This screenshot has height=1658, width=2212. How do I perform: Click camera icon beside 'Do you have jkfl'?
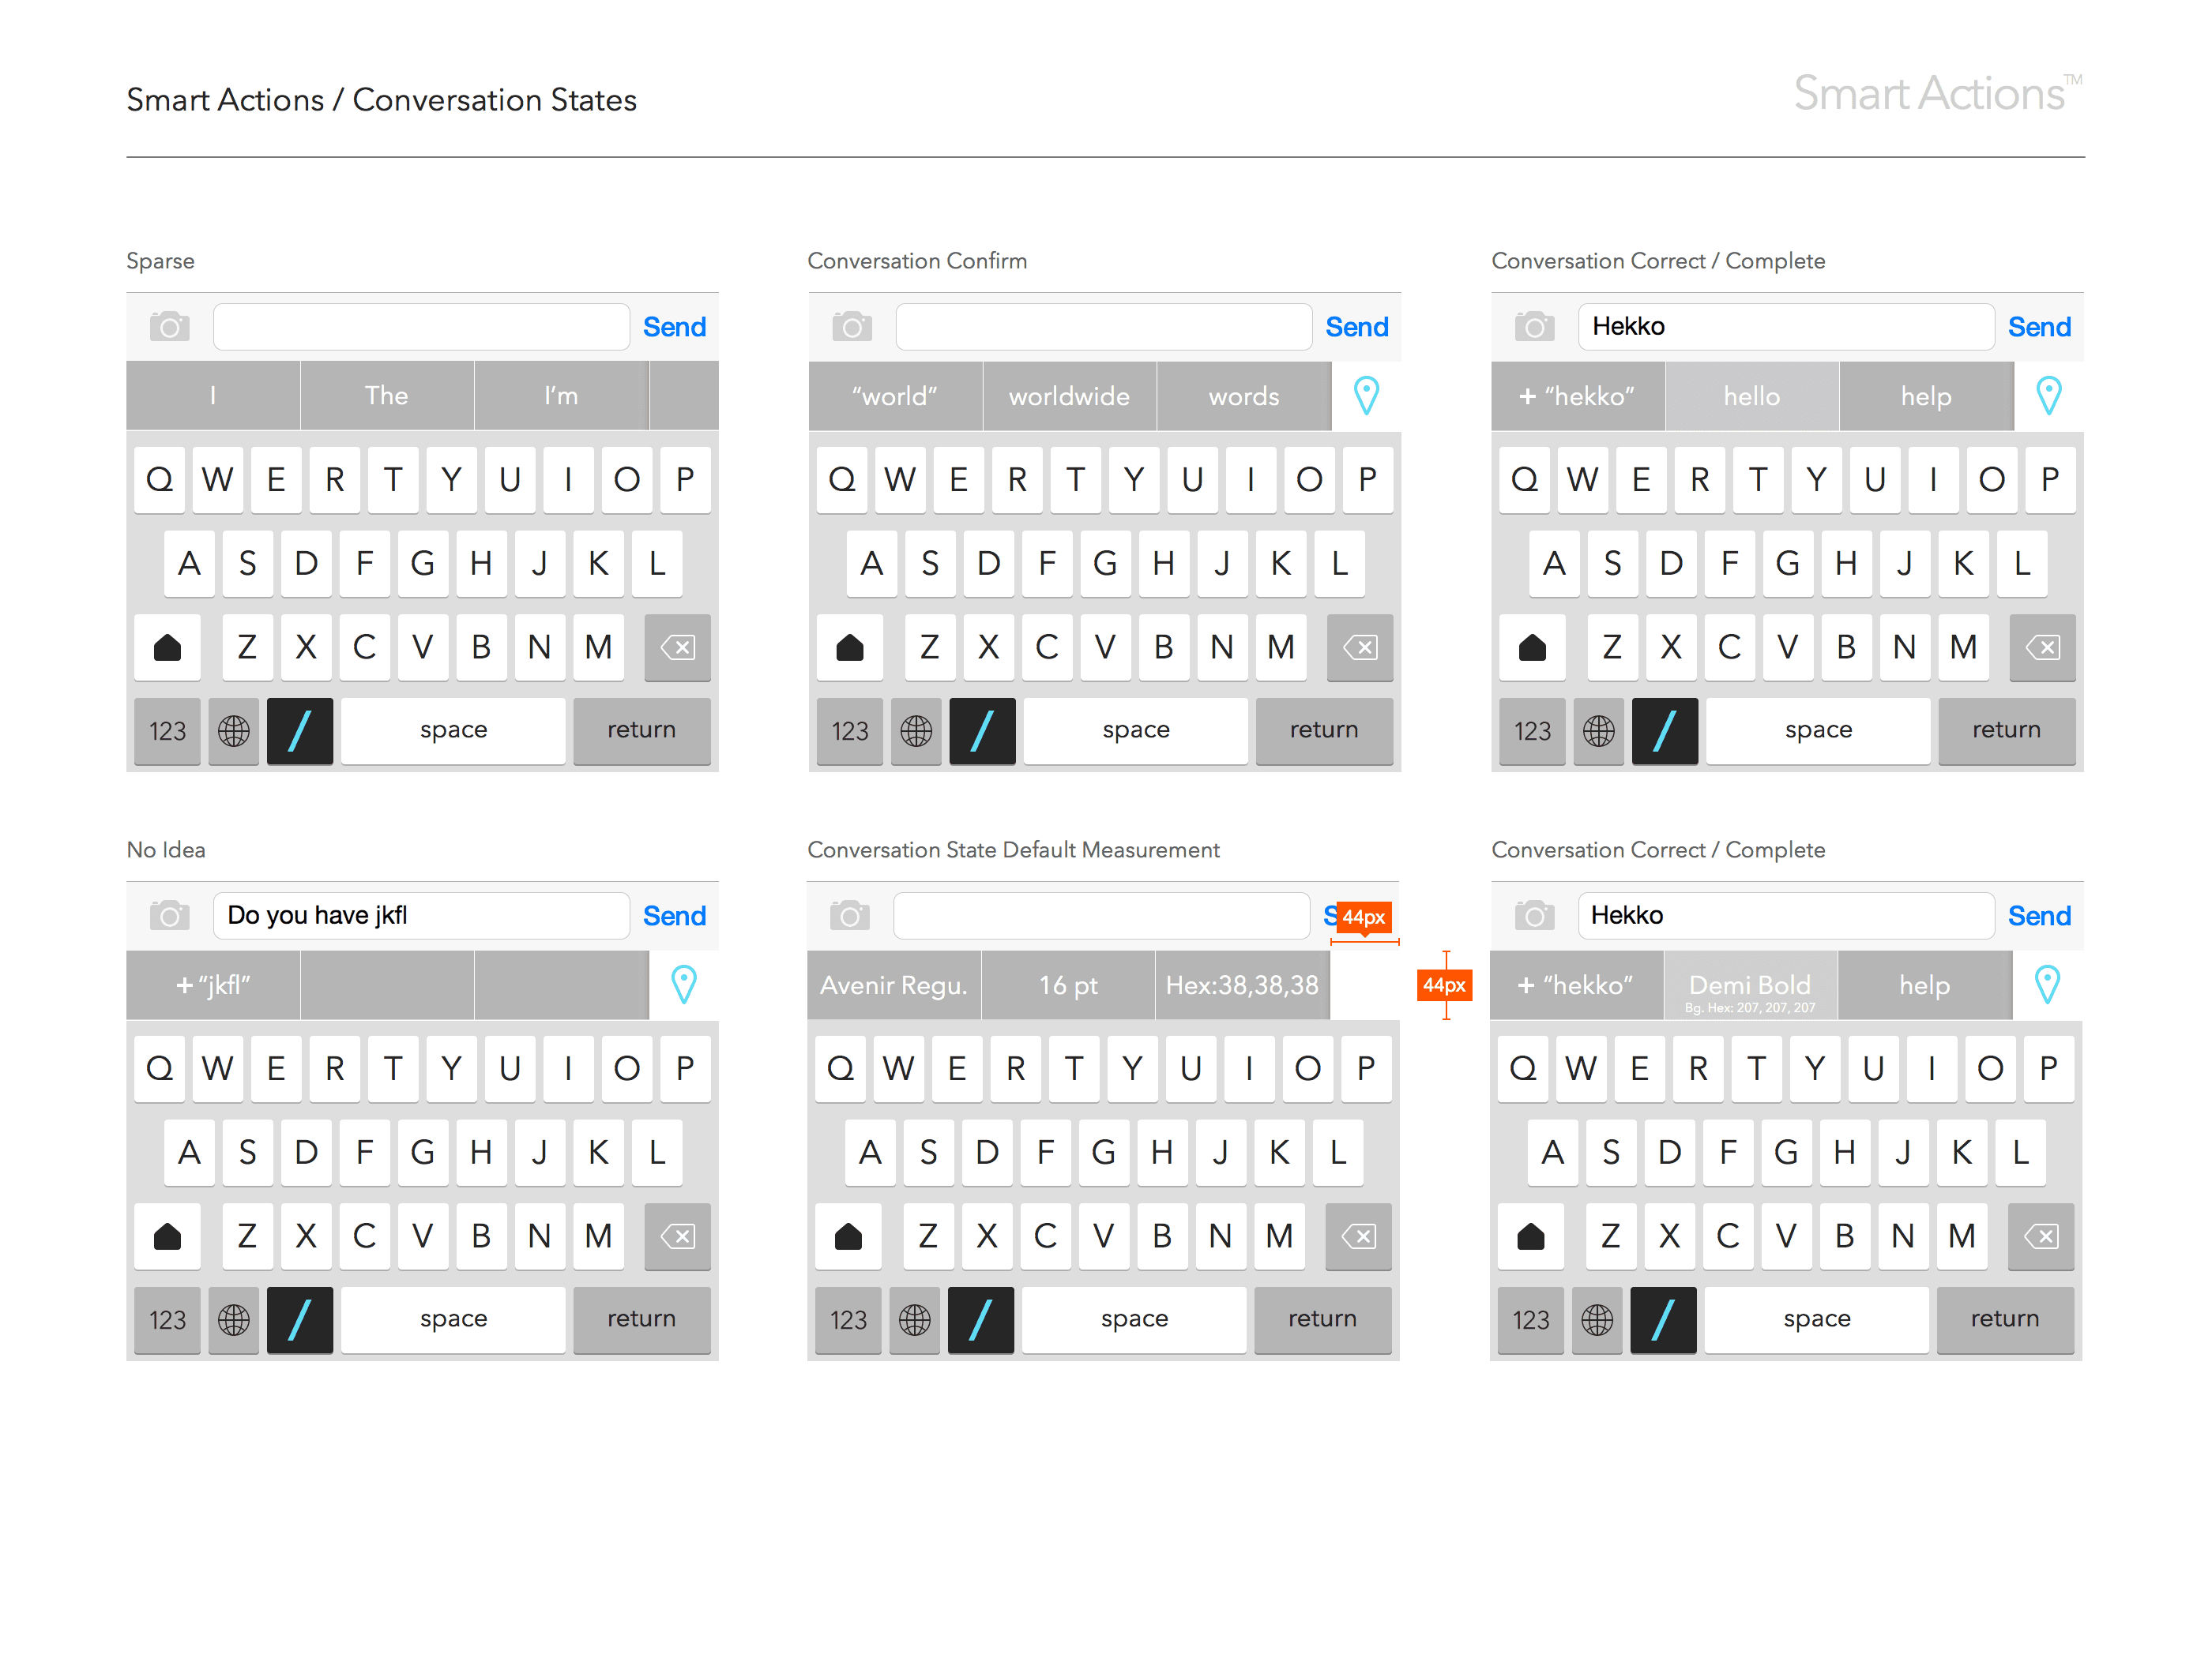(x=169, y=915)
